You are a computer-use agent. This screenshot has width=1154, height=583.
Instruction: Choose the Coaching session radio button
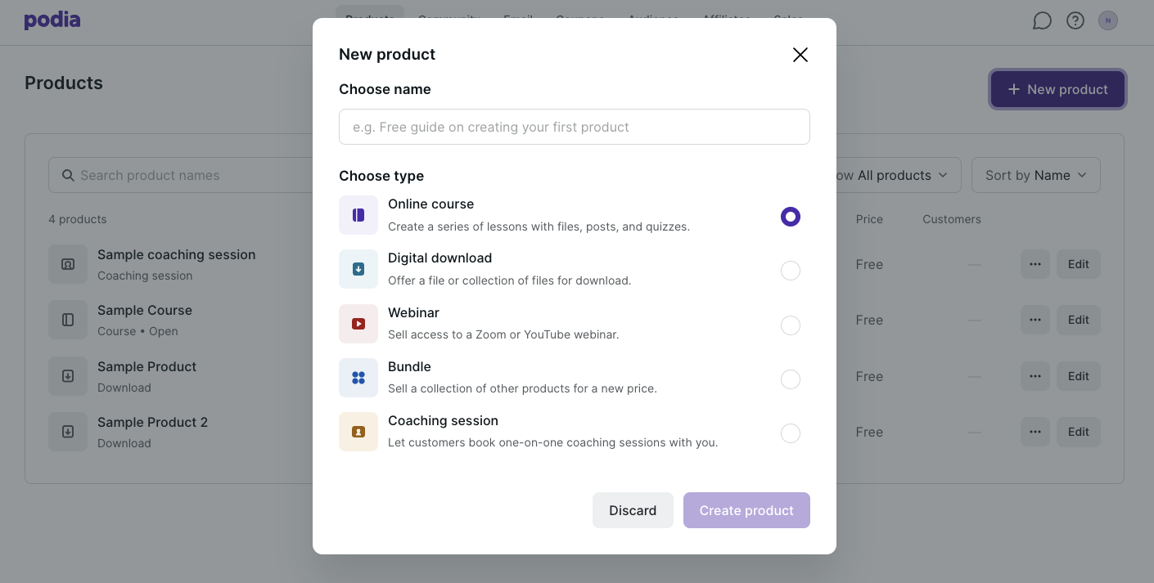pos(791,433)
